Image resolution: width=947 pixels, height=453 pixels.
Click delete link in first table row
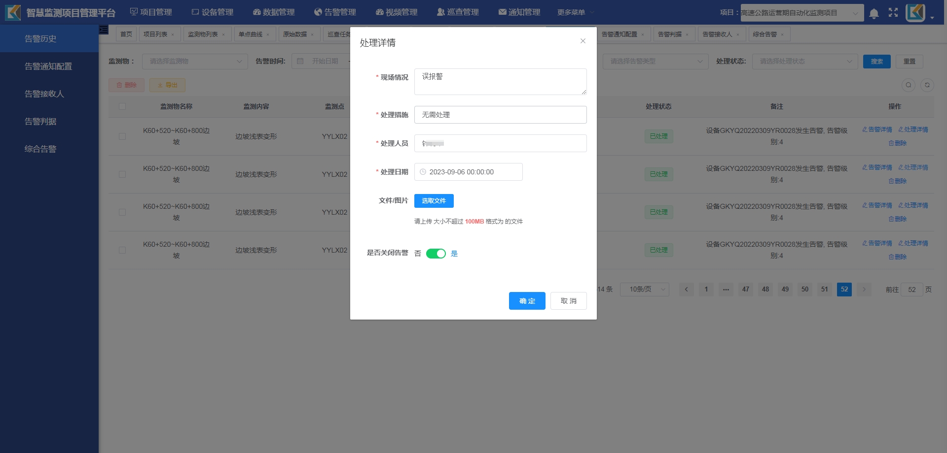897,143
